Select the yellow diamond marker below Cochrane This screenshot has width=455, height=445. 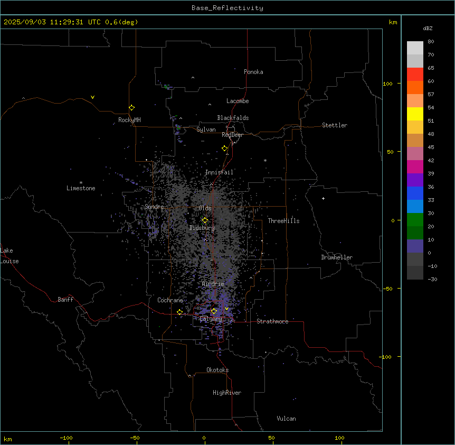(179, 312)
